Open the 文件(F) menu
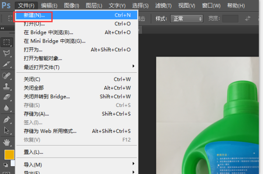The height and width of the screenshot is (174, 263). 26,6
